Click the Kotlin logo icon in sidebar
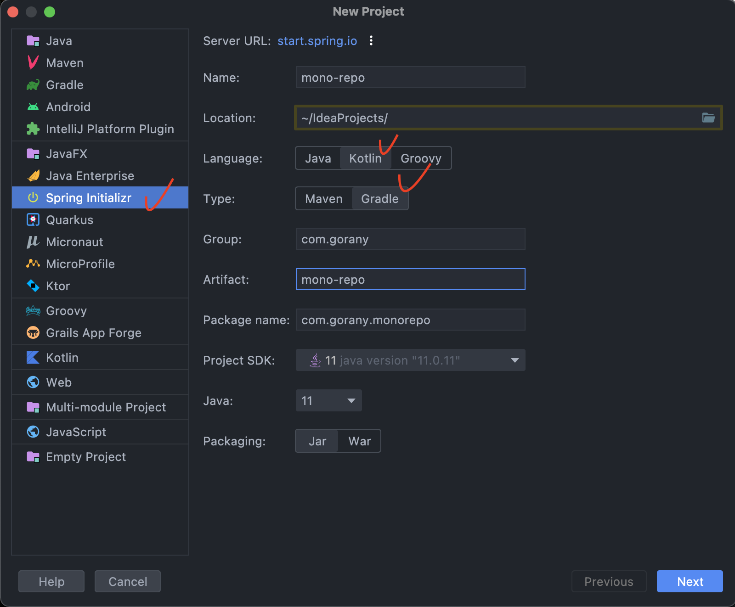This screenshot has width=735, height=607. click(33, 358)
